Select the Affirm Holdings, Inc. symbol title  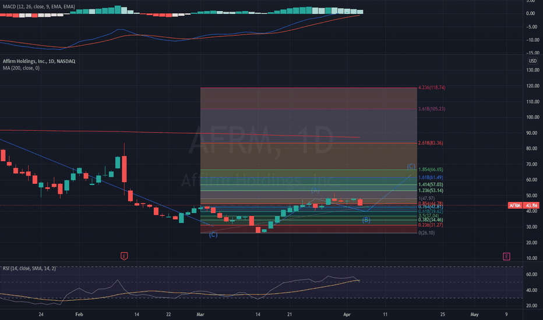(x=39, y=61)
